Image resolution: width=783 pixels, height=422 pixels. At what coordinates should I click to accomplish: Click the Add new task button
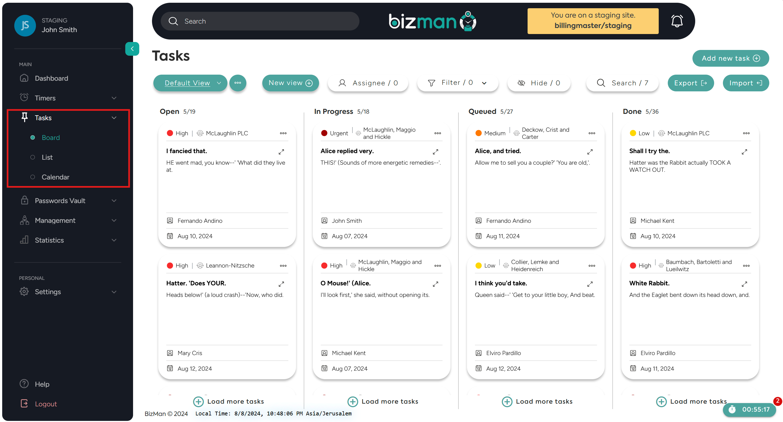(730, 58)
